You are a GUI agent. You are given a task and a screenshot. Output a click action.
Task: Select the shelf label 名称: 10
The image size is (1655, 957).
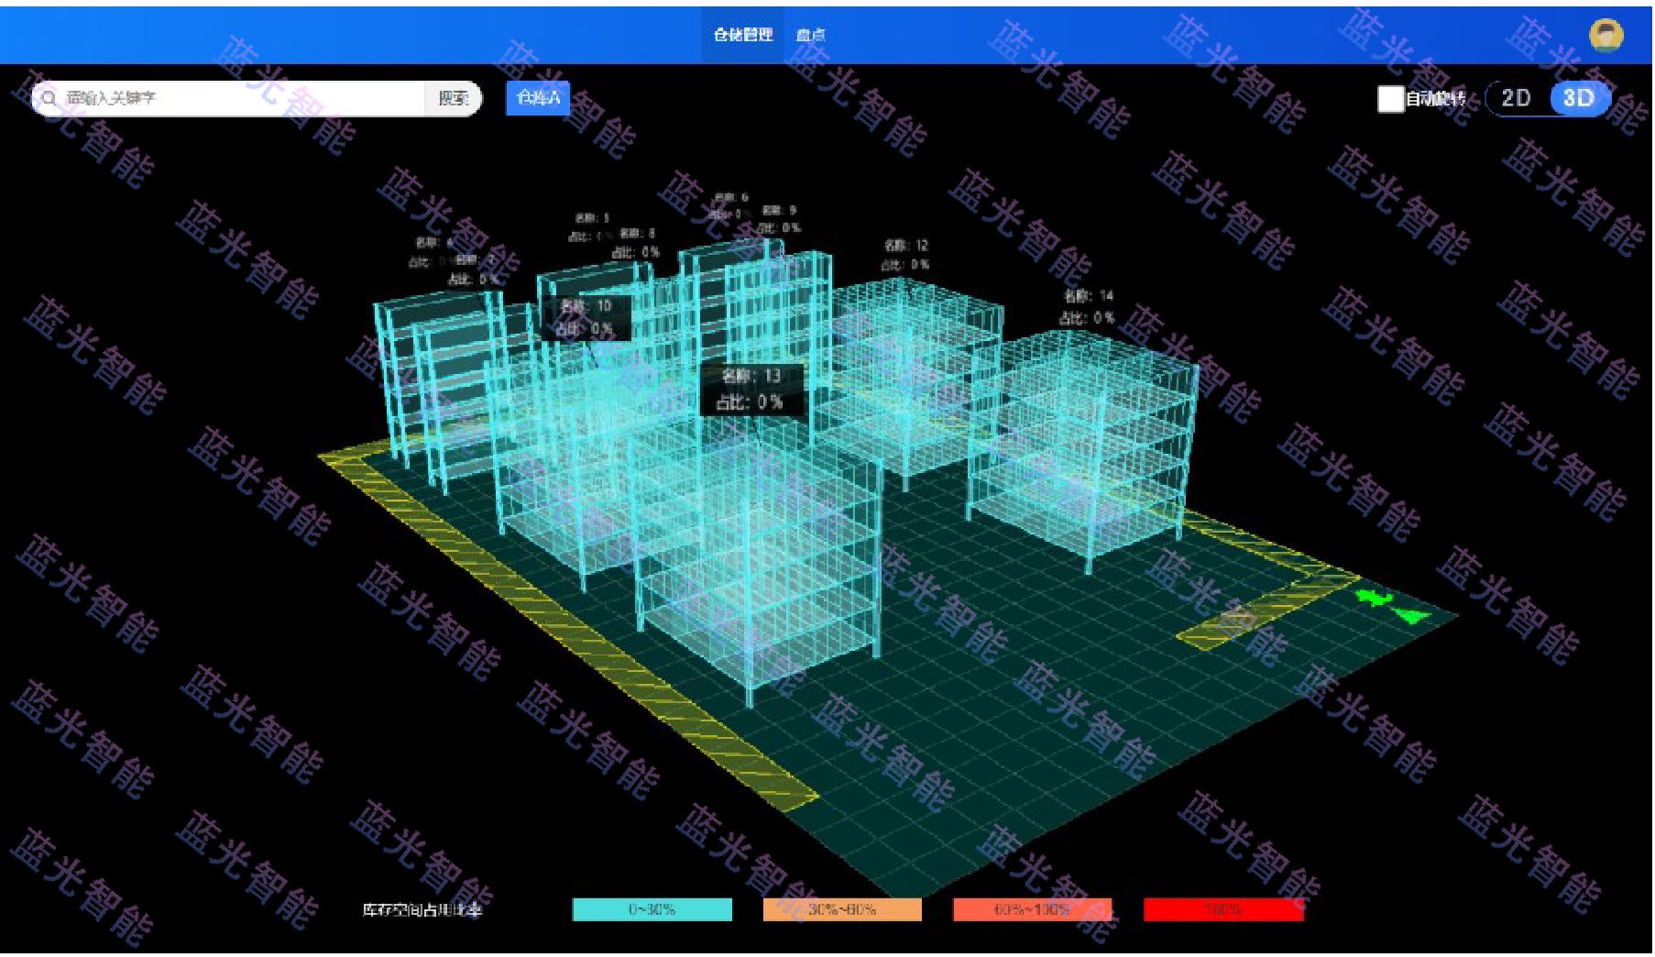tap(586, 317)
